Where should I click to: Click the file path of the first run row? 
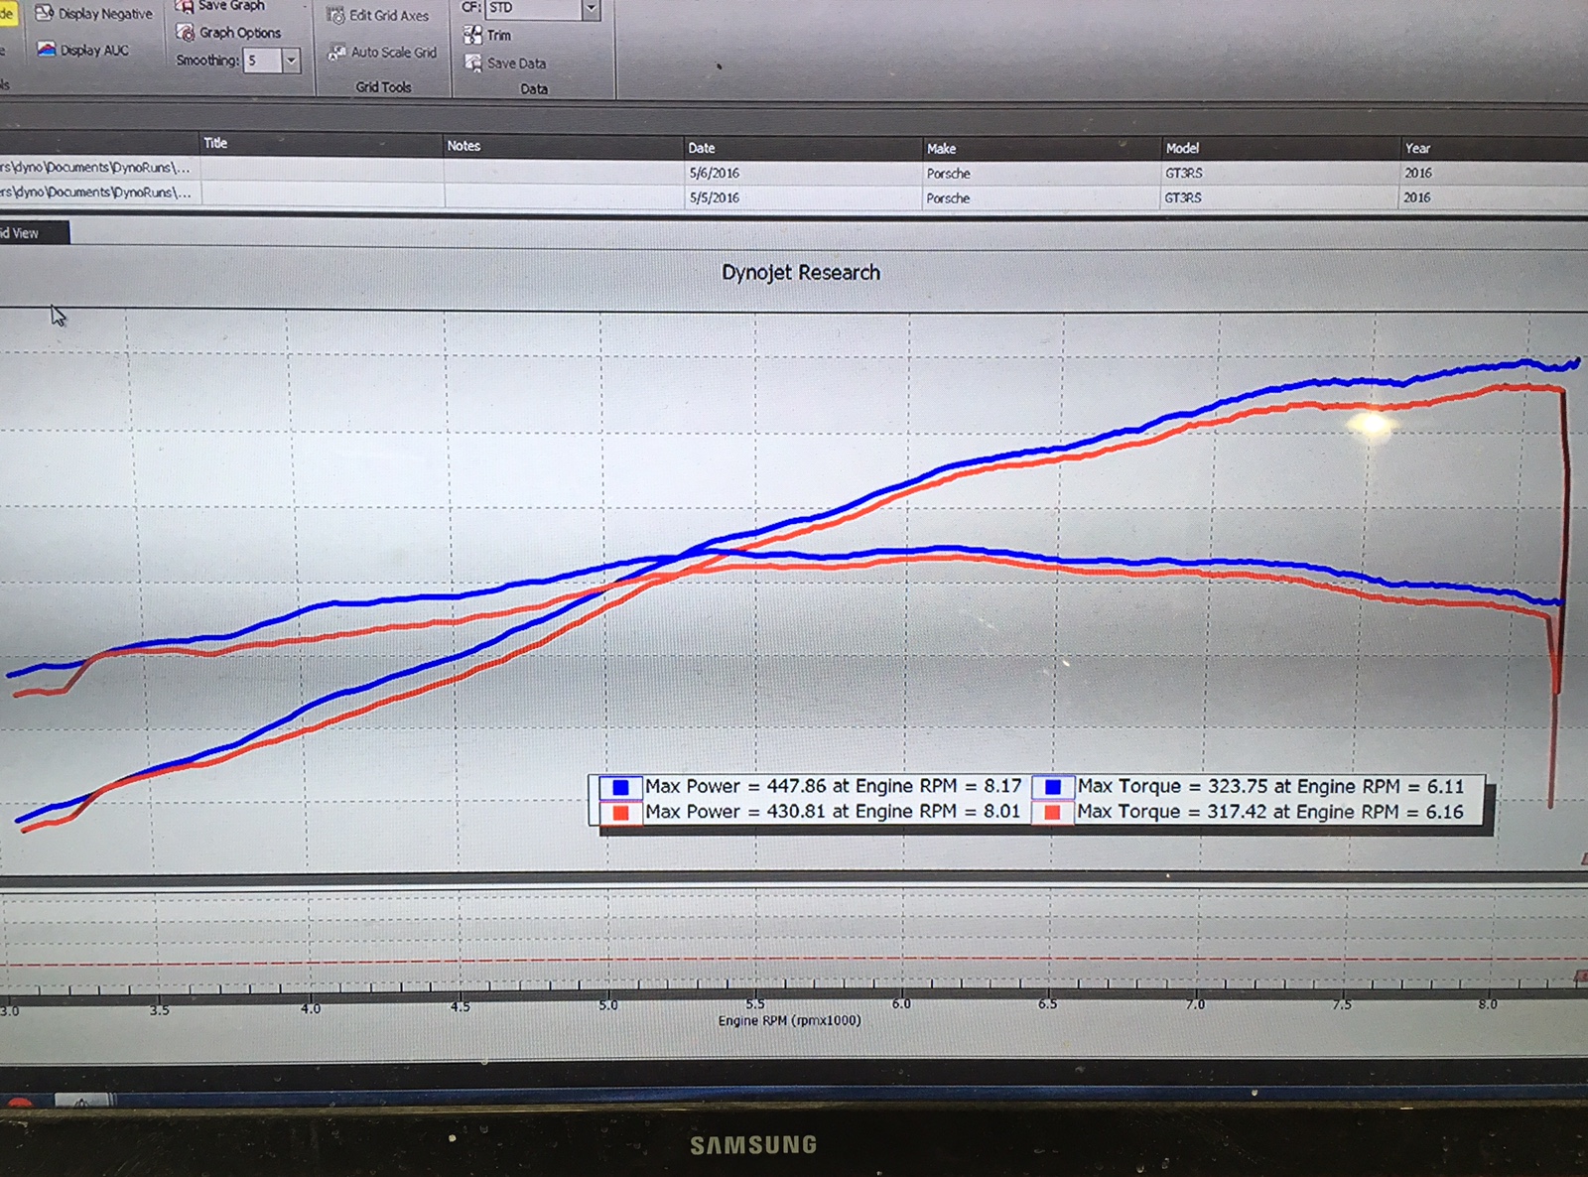[95, 167]
